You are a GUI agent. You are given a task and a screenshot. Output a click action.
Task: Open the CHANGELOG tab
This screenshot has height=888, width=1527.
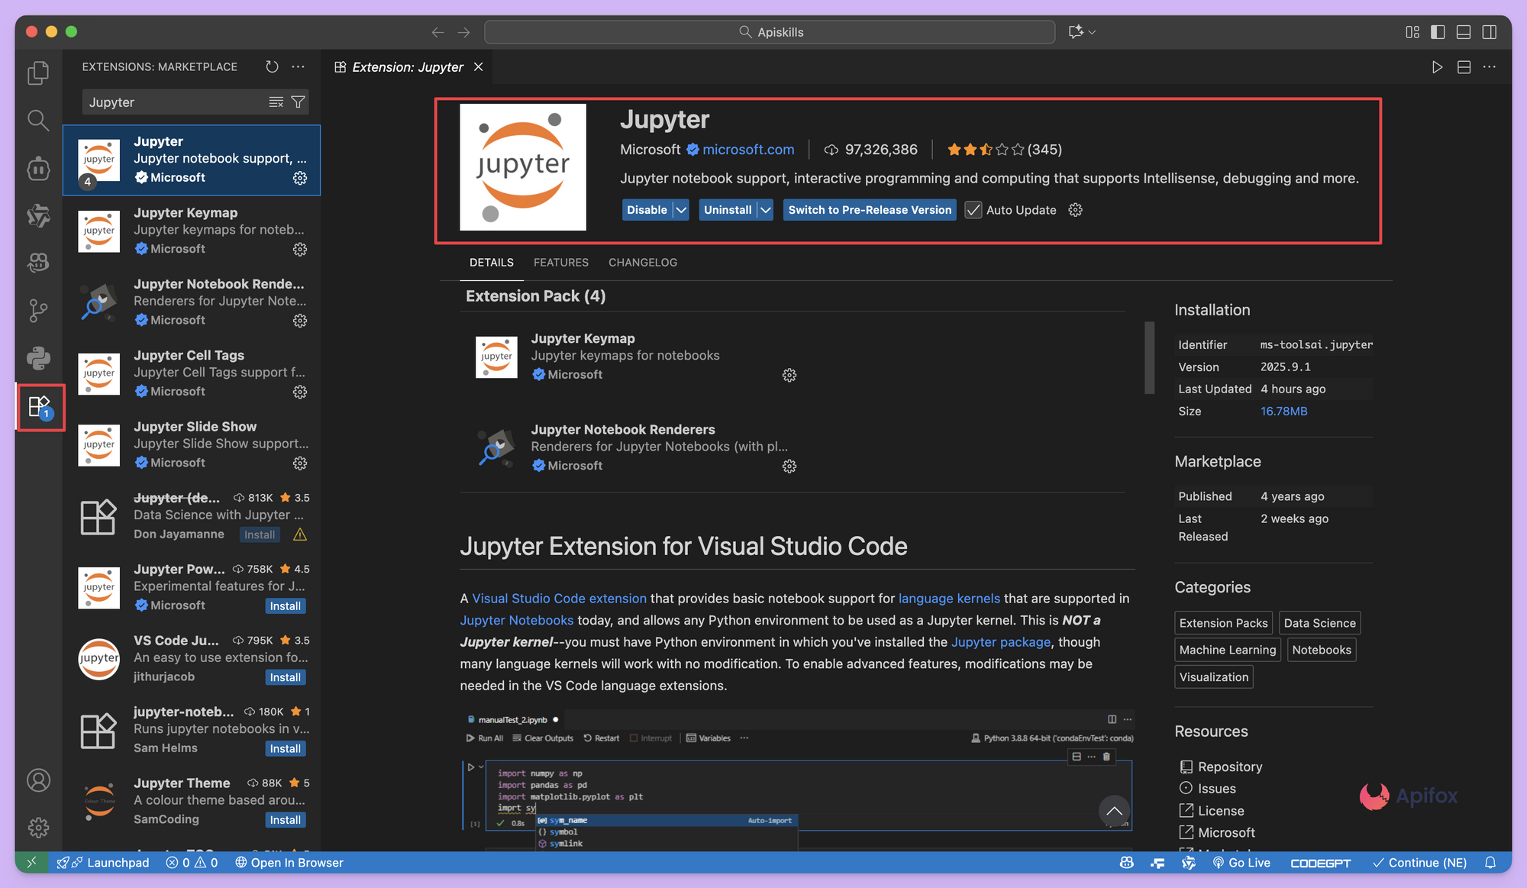pyautogui.click(x=642, y=262)
